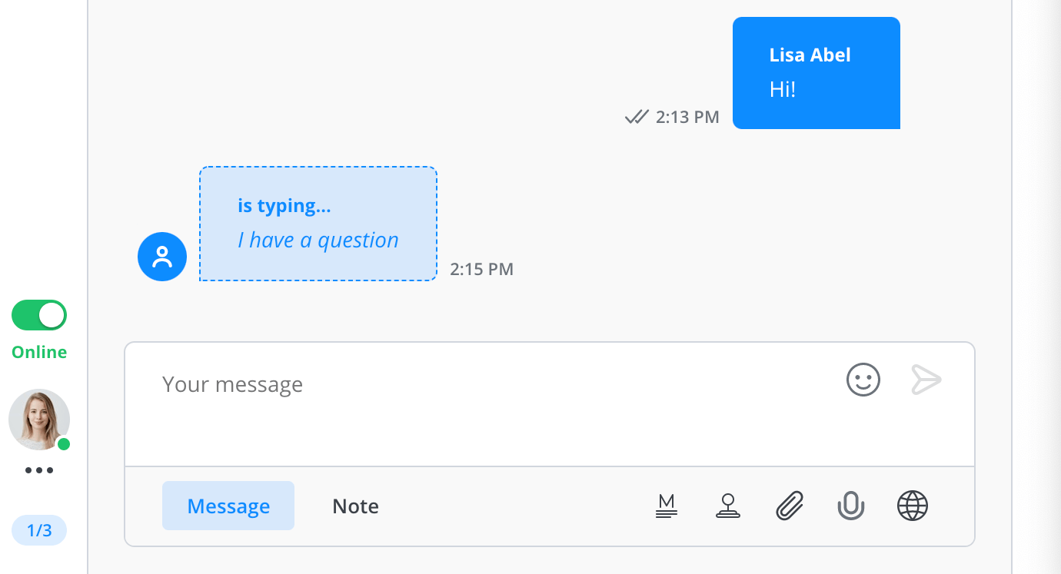Attach a file using the paperclip

coord(790,506)
